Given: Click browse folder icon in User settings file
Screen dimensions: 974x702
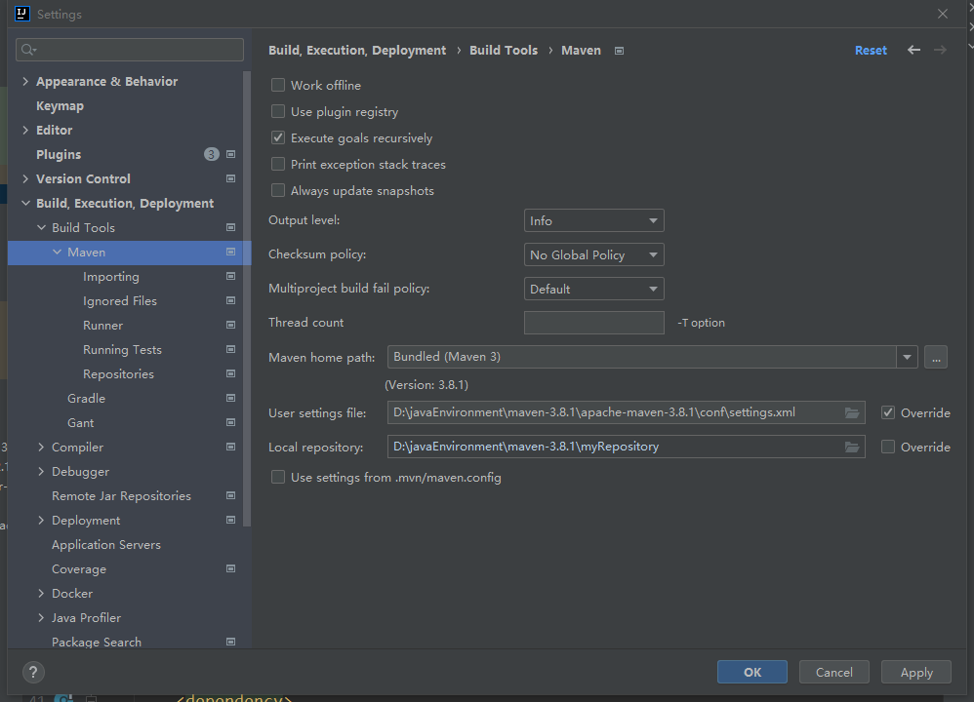Looking at the screenshot, I should (x=852, y=412).
